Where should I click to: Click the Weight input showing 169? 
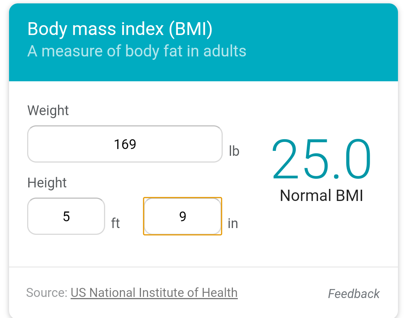pyautogui.click(x=125, y=144)
